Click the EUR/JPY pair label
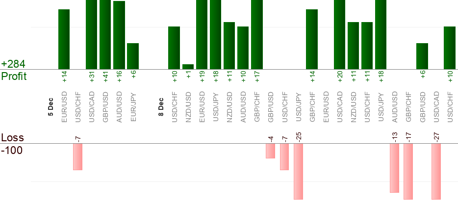This screenshot has width=458, height=206. [133, 104]
